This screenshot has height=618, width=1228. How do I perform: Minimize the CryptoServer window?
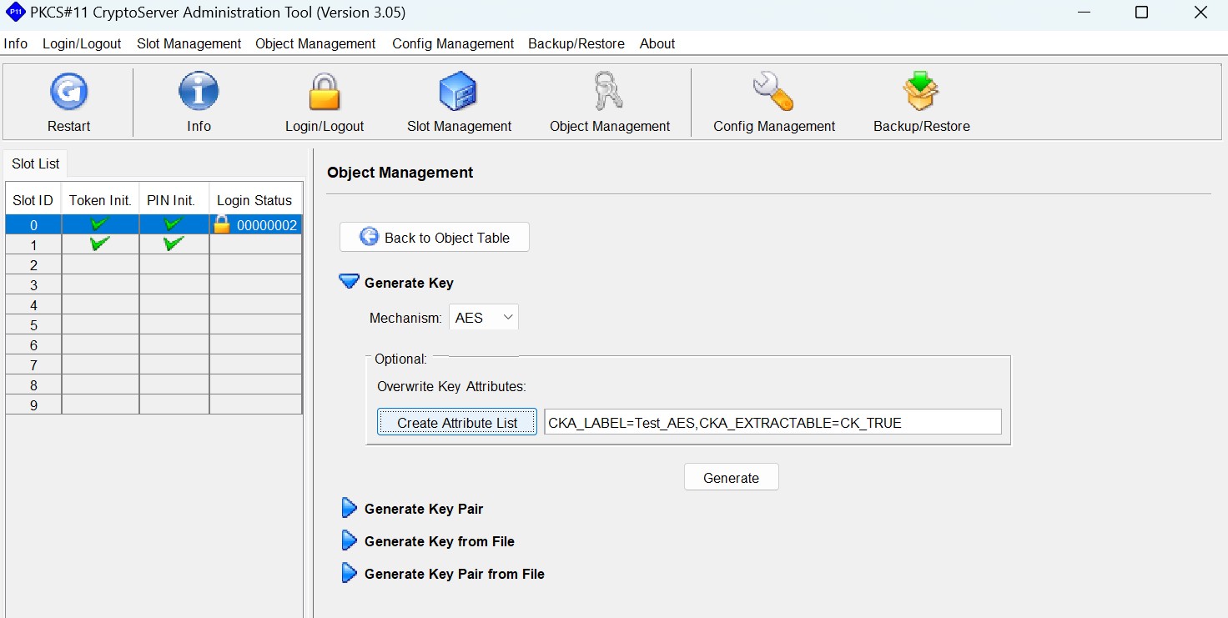click(1084, 13)
